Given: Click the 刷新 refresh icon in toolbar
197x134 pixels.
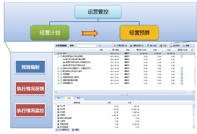Looking at the screenshot, I should [x=184, y=46].
